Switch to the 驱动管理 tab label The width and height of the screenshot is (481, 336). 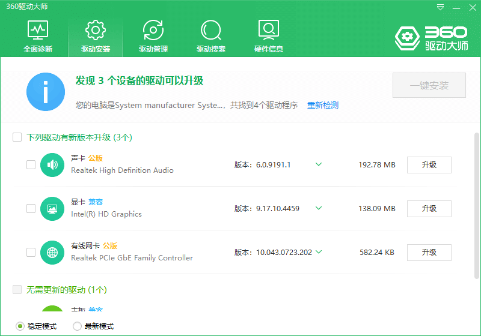tap(153, 49)
